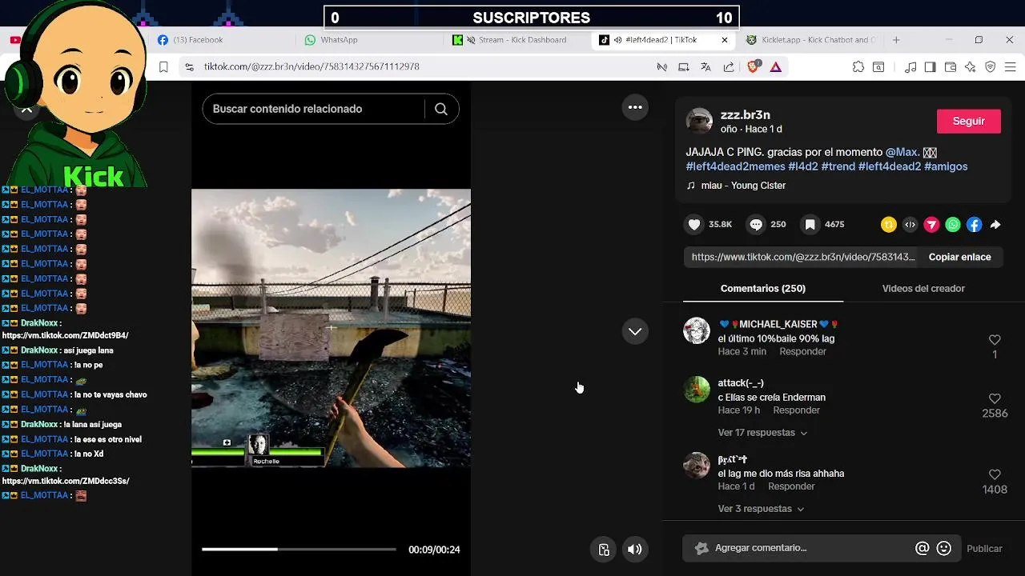Like the comment with 1408 likes
Viewport: 1025px width, 576px height.
(x=995, y=474)
